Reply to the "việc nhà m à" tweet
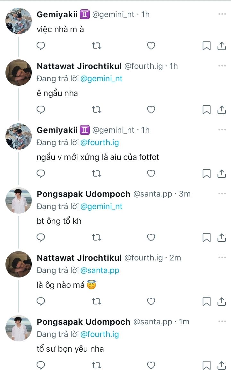231x378 pixels. click(41, 46)
